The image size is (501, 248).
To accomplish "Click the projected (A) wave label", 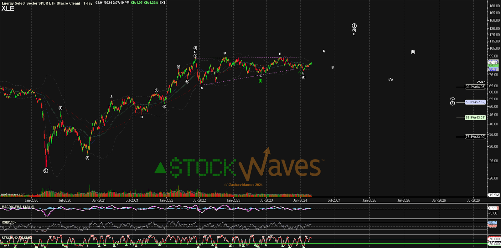I will pos(390,79).
